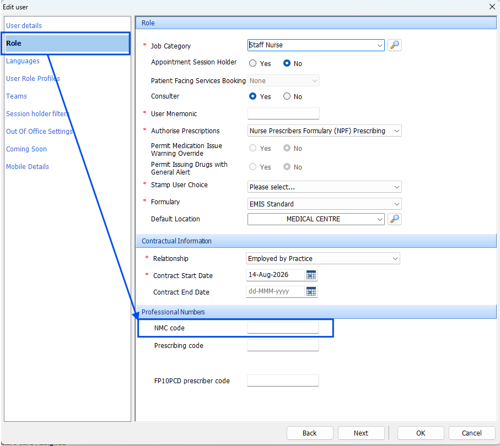Viewport: 500px width, 446px height.
Task: Set Appointment Session Holder to No
Action: click(x=287, y=63)
